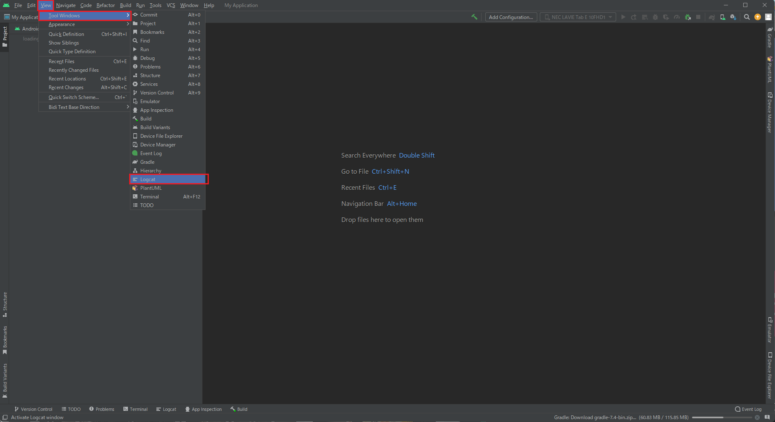Click Run with Coverage icon
This screenshot has height=422, width=775.
point(666,17)
